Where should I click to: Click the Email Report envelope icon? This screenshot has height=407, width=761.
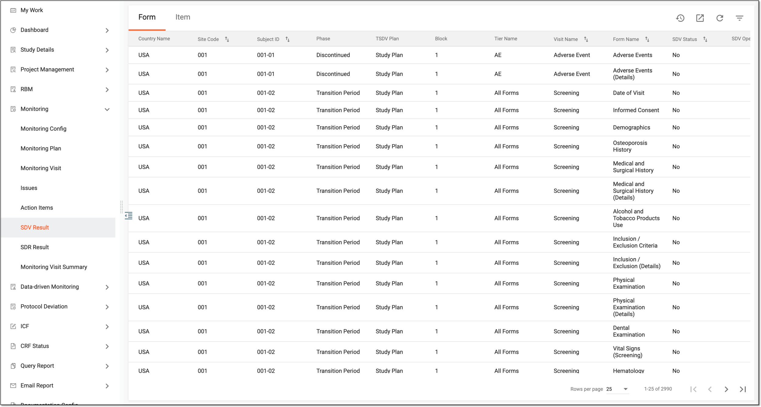click(x=13, y=386)
